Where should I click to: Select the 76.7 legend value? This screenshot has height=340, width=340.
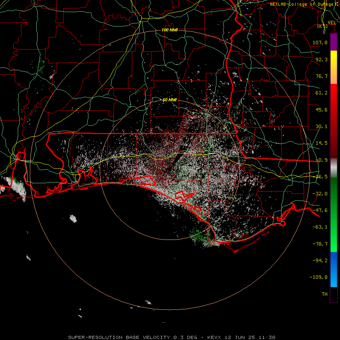(321, 76)
